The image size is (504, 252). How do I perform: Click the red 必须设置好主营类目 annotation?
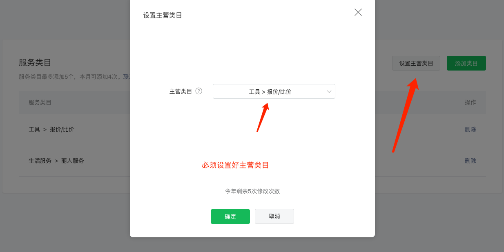click(235, 165)
